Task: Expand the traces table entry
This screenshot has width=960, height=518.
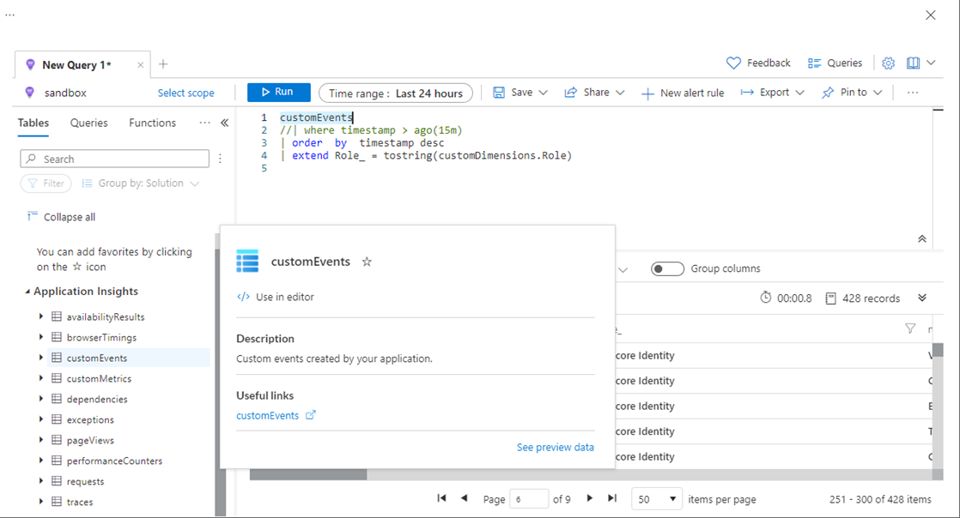Action: (x=40, y=502)
